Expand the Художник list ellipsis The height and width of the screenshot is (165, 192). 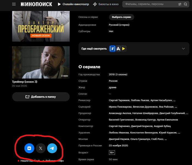179,133
